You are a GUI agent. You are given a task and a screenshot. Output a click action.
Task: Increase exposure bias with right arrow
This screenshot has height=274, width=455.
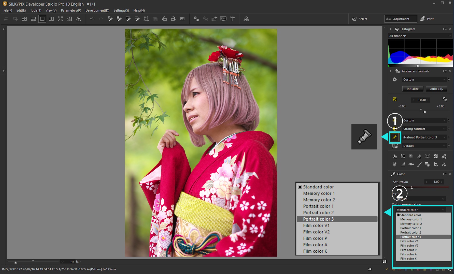point(428,100)
